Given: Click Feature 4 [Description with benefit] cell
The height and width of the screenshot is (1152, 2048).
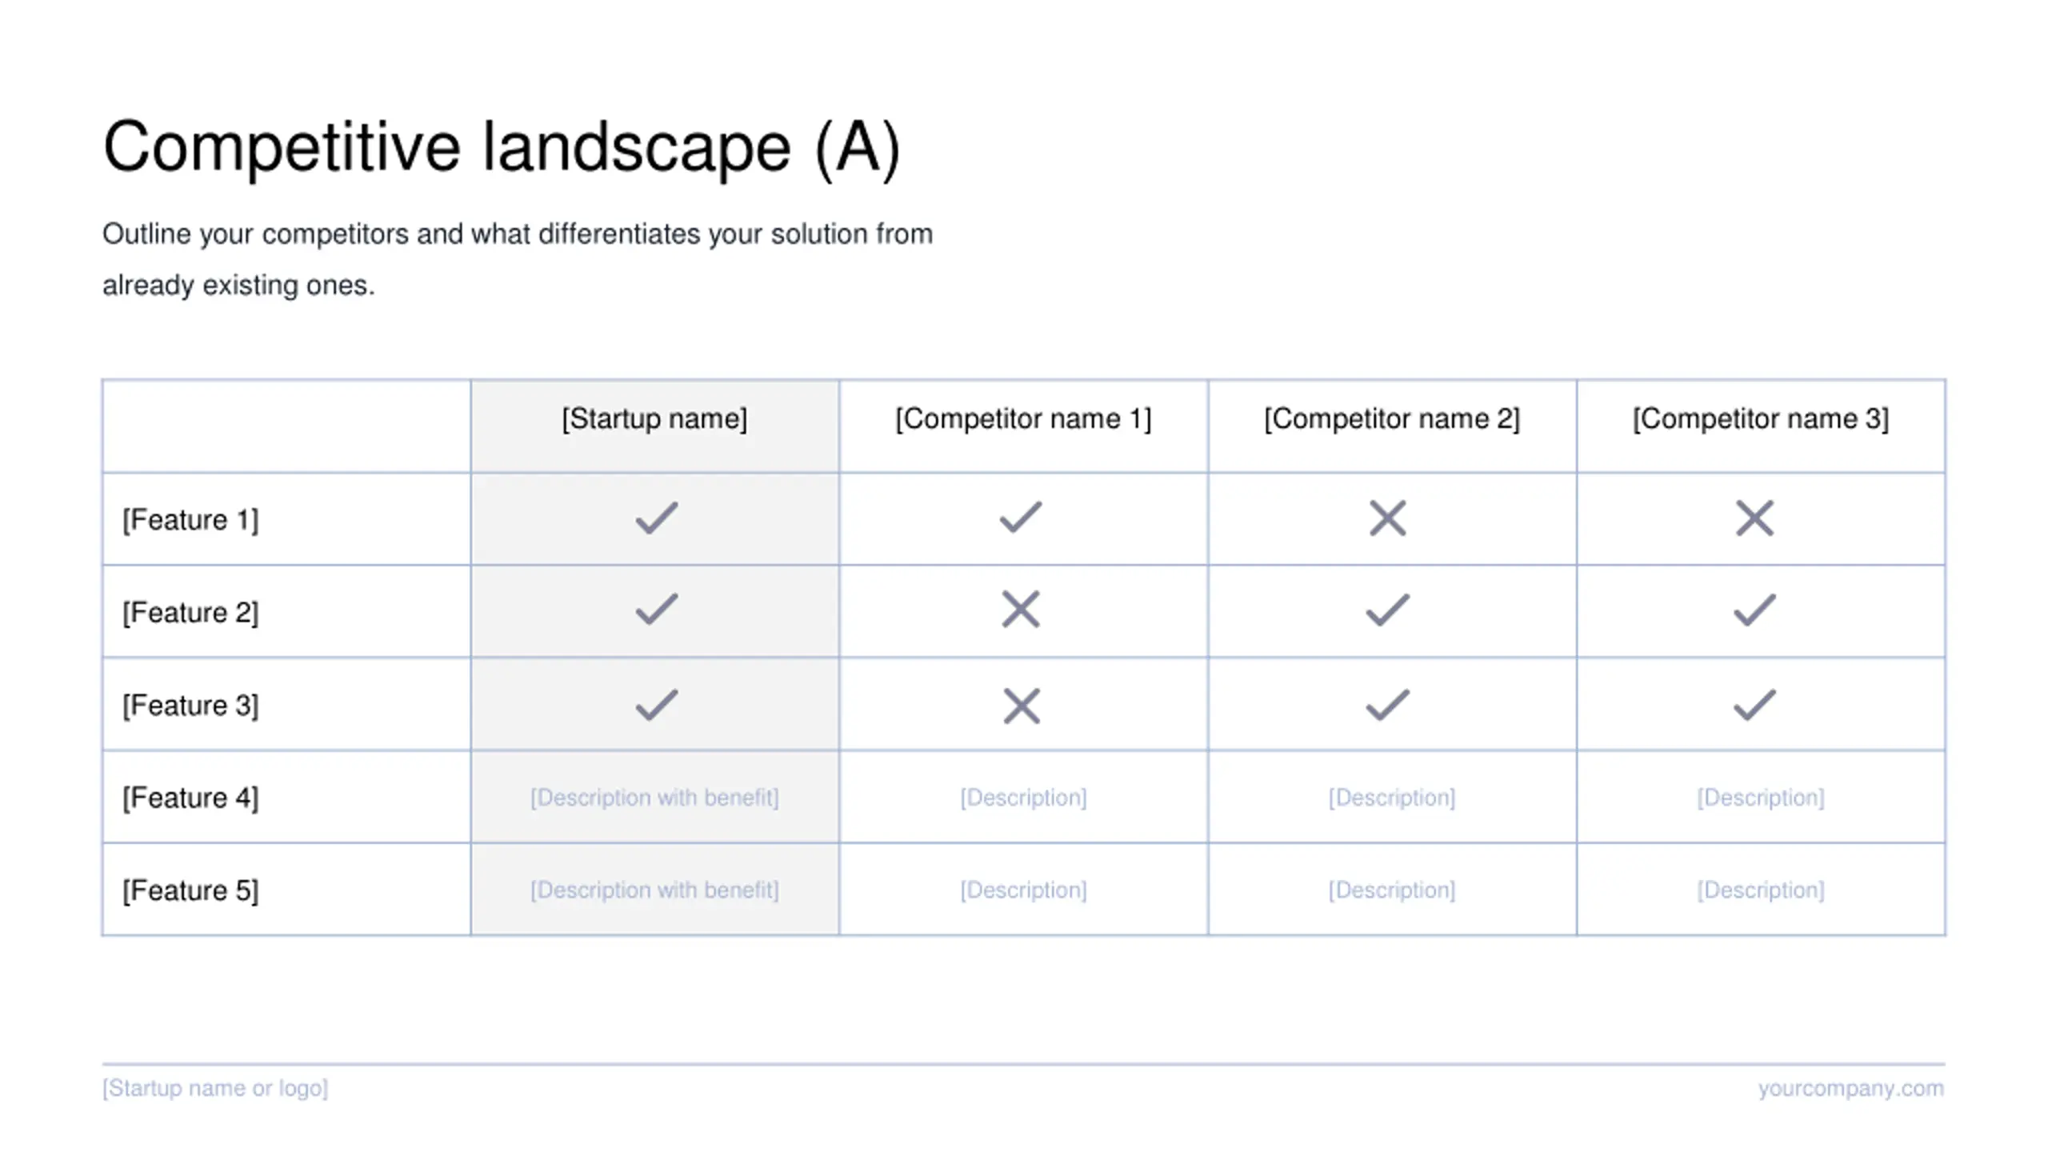Looking at the screenshot, I should 654,798.
